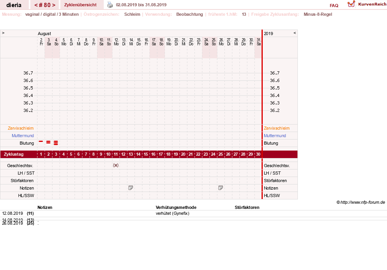
Task: Open the nfp-forum.de copyright link
Action: tap(361, 202)
